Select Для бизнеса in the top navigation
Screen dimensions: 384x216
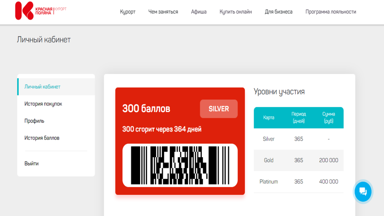pos(278,12)
